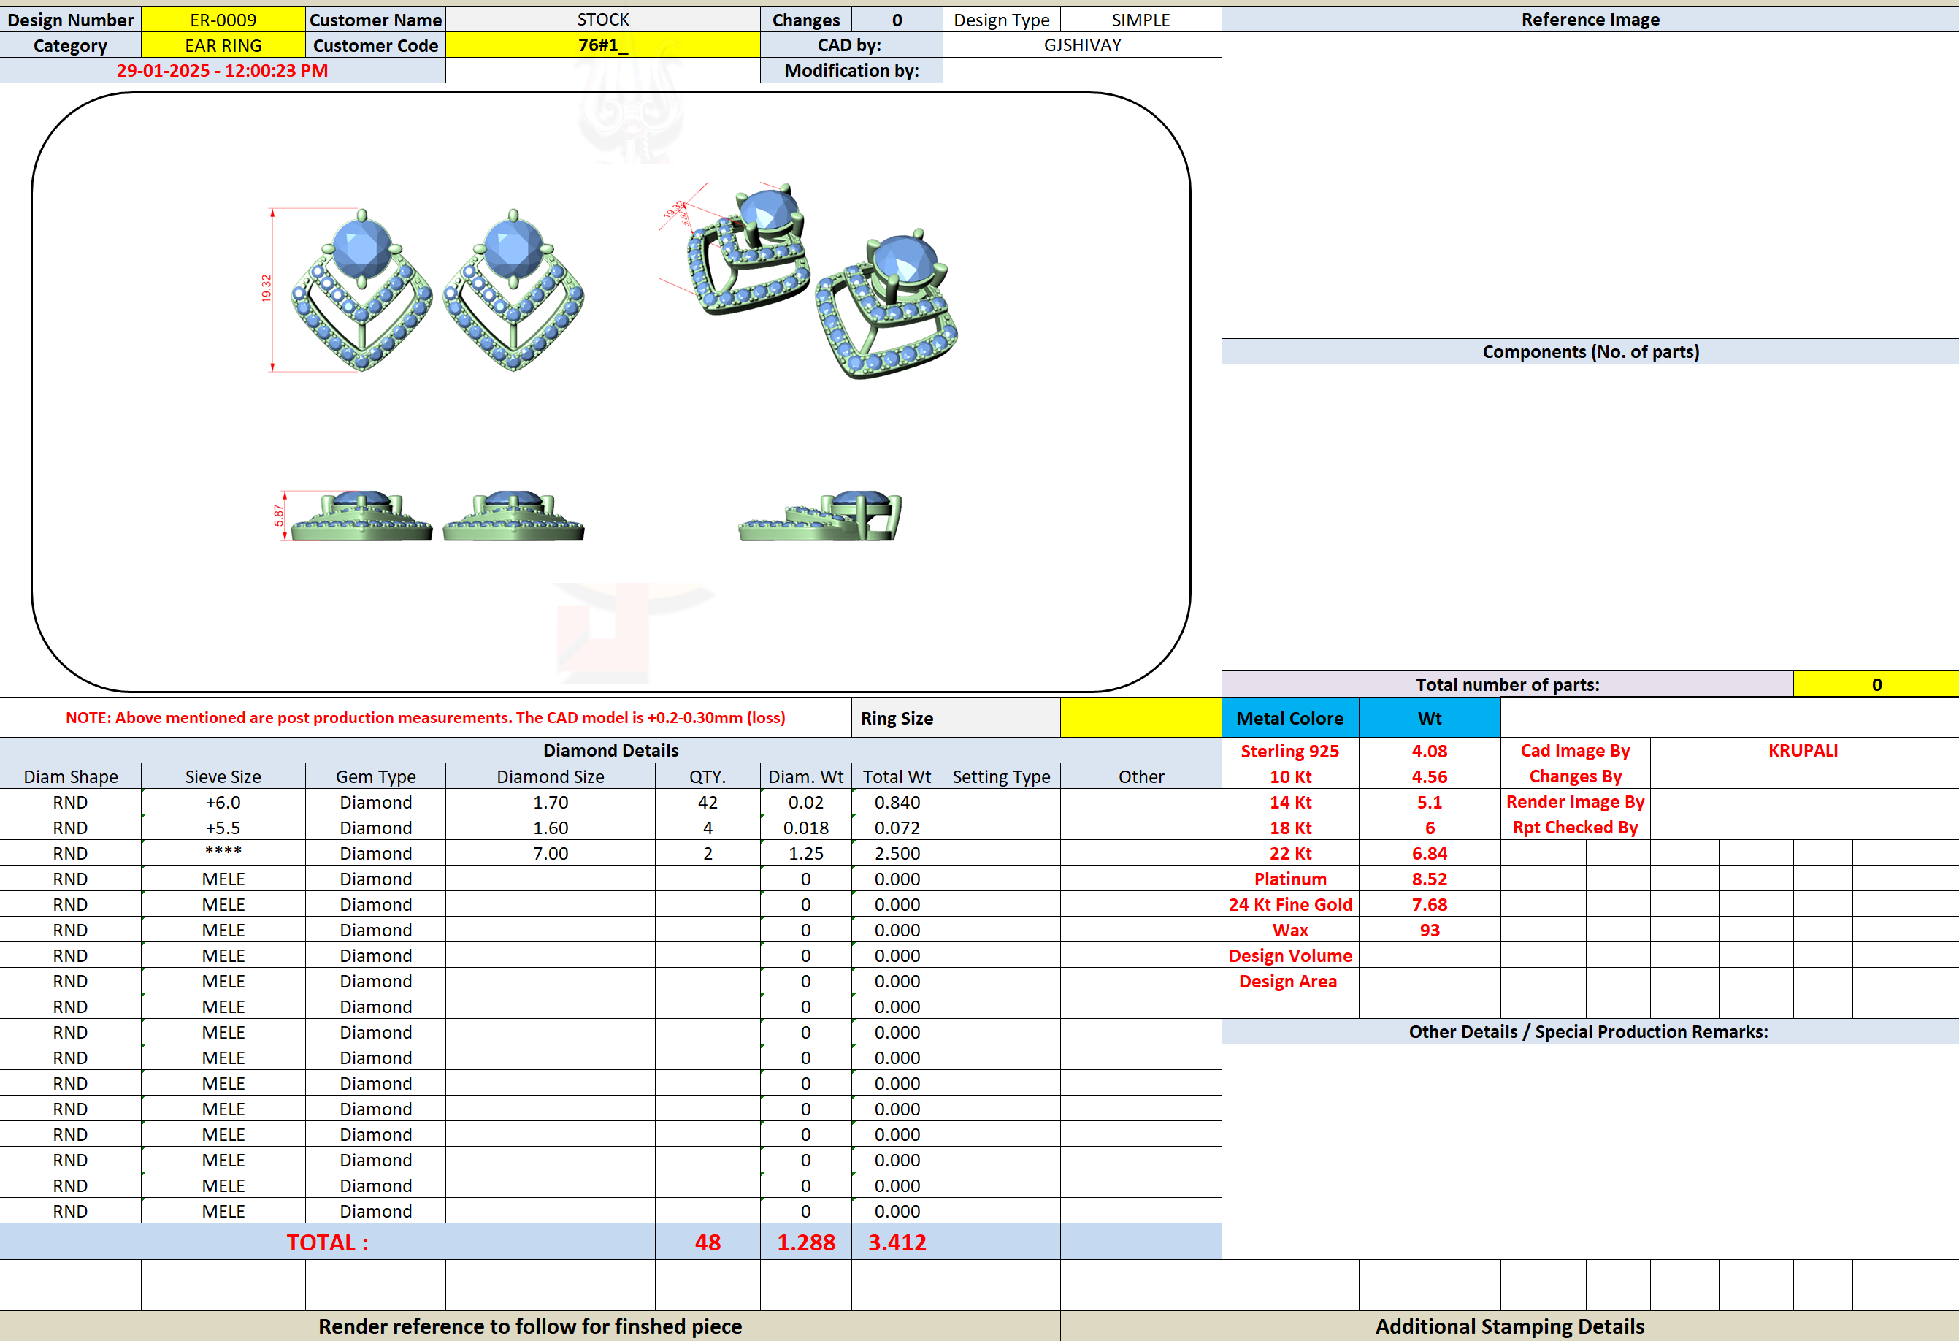Select Sterling 925 weight 4.08

(1430, 751)
